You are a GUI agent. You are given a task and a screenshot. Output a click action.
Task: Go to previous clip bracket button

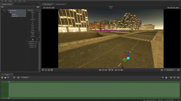point(103,70)
